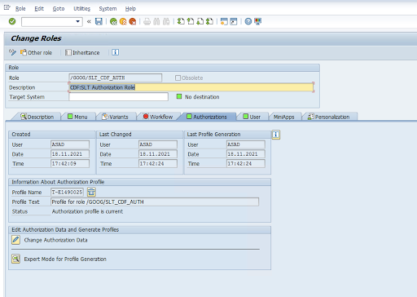The width and height of the screenshot is (417, 297).
Task: Click the Target System input field
Action: pos(118,97)
